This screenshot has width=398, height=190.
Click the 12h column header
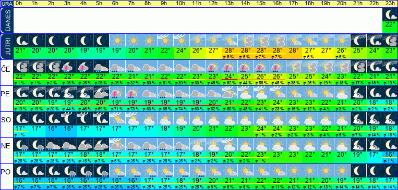213,4
